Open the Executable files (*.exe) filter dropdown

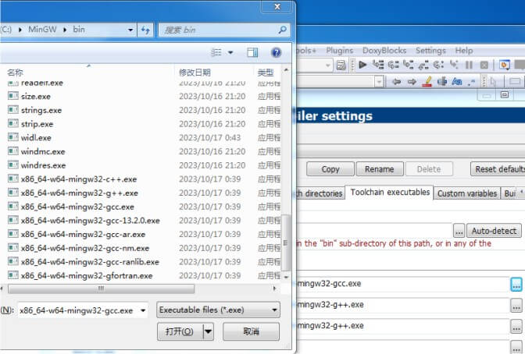point(274,310)
